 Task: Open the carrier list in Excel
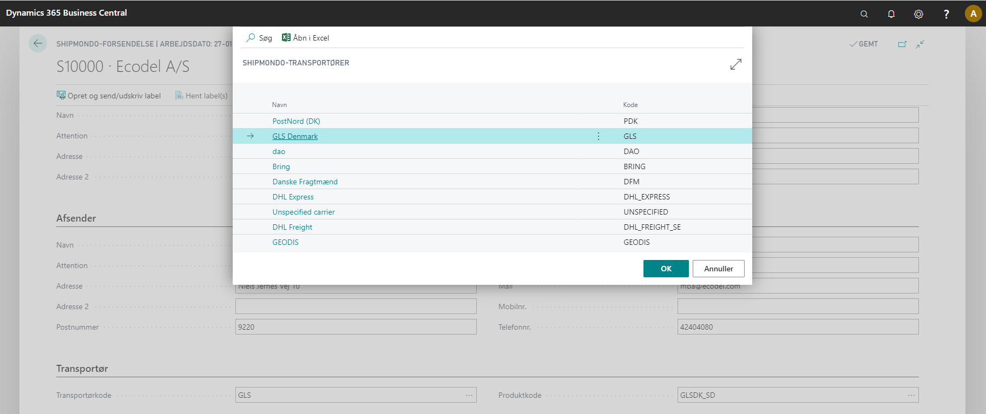coord(305,38)
